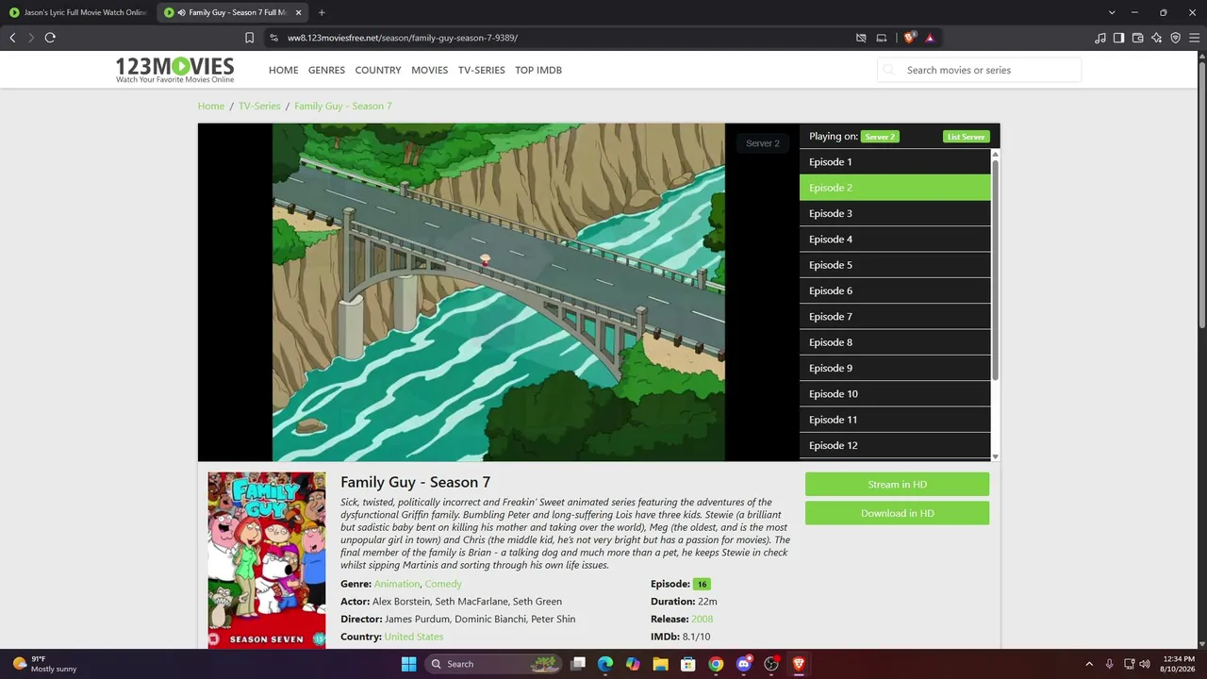
Task: Play Episode 10 from the episode list
Action: (895, 394)
